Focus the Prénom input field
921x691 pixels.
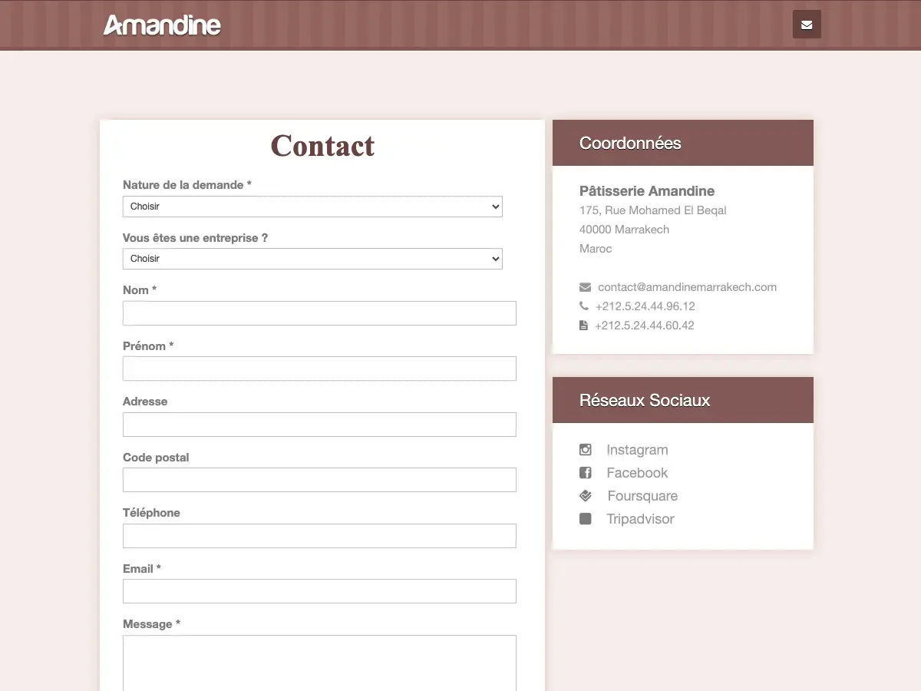tap(319, 369)
